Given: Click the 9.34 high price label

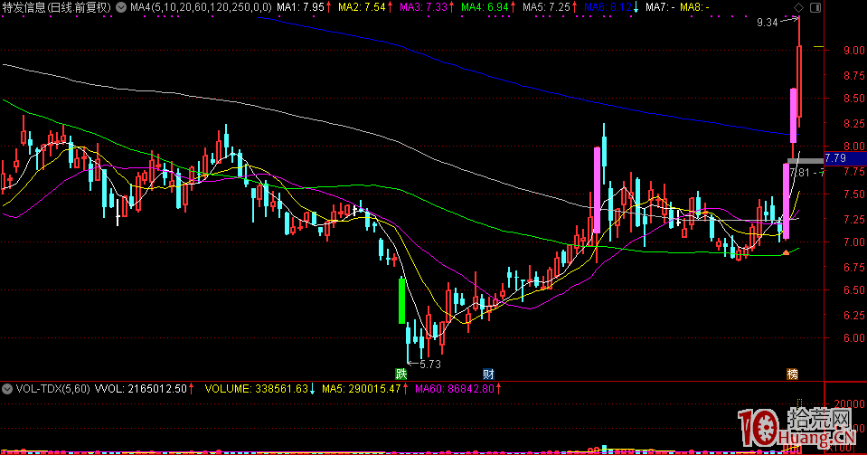Looking at the screenshot, I should tap(767, 23).
